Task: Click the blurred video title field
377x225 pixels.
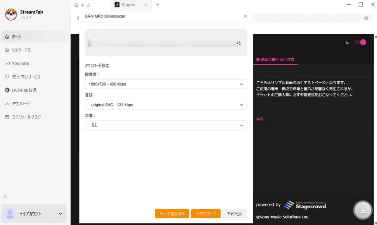Action: [166, 43]
